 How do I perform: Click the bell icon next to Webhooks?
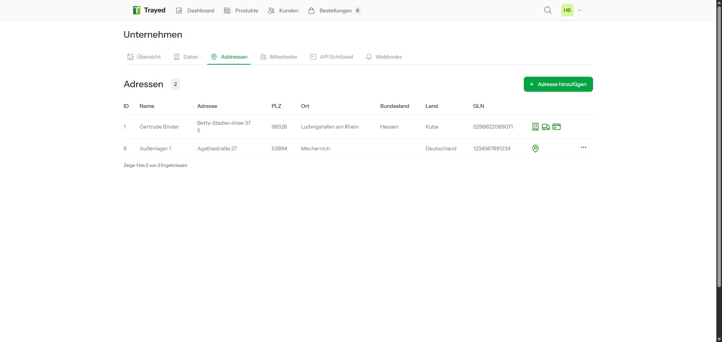(x=369, y=57)
